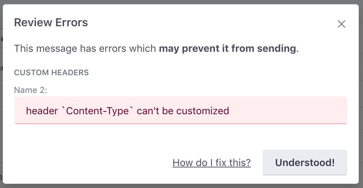This screenshot has height=188, width=363.
Task: Close the Review Errors dialog with X
Action: tap(341, 24)
